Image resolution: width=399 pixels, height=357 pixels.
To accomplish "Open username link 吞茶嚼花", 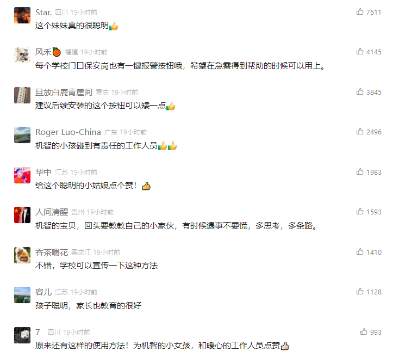I will pos(52,253).
